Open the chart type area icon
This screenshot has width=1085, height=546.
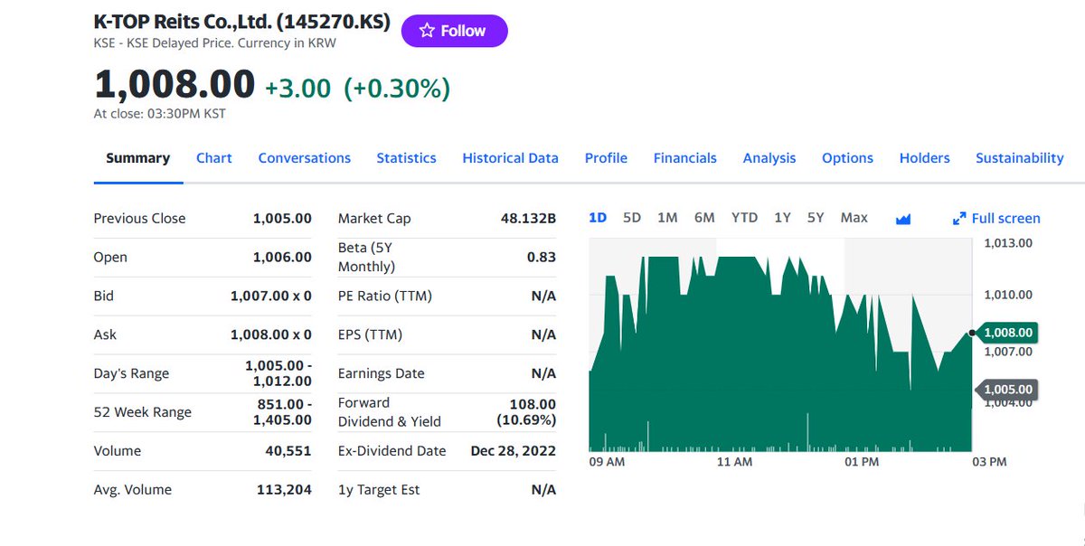[902, 219]
